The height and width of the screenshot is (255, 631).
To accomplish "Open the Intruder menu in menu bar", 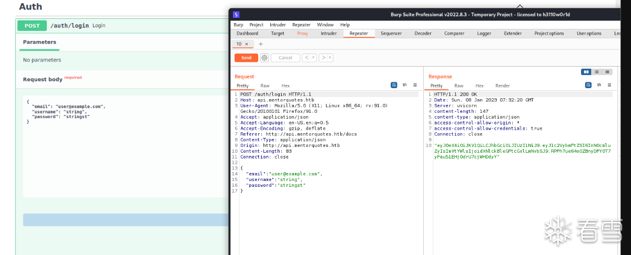I will pos(278,25).
